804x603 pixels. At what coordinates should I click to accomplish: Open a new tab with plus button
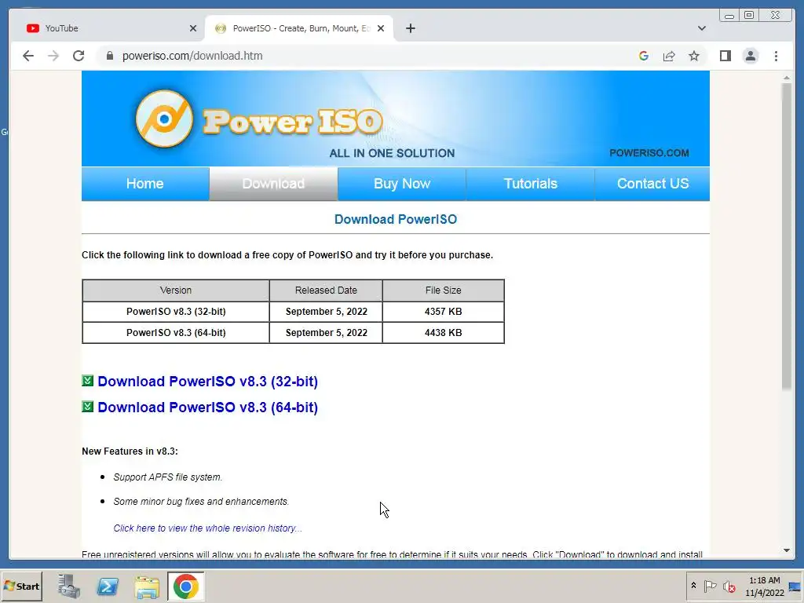[411, 28]
